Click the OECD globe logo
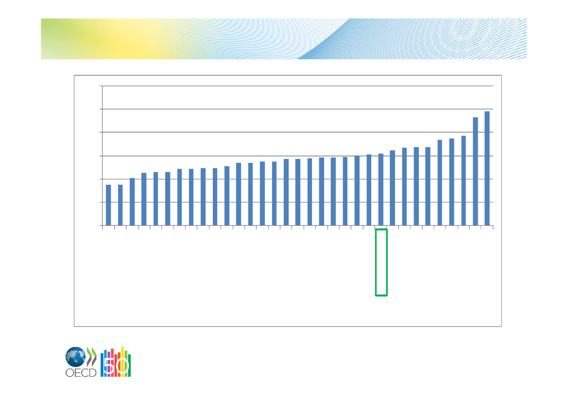The width and height of the screenshot is (568, 402). pyautogui.click(x=75, y=357)
